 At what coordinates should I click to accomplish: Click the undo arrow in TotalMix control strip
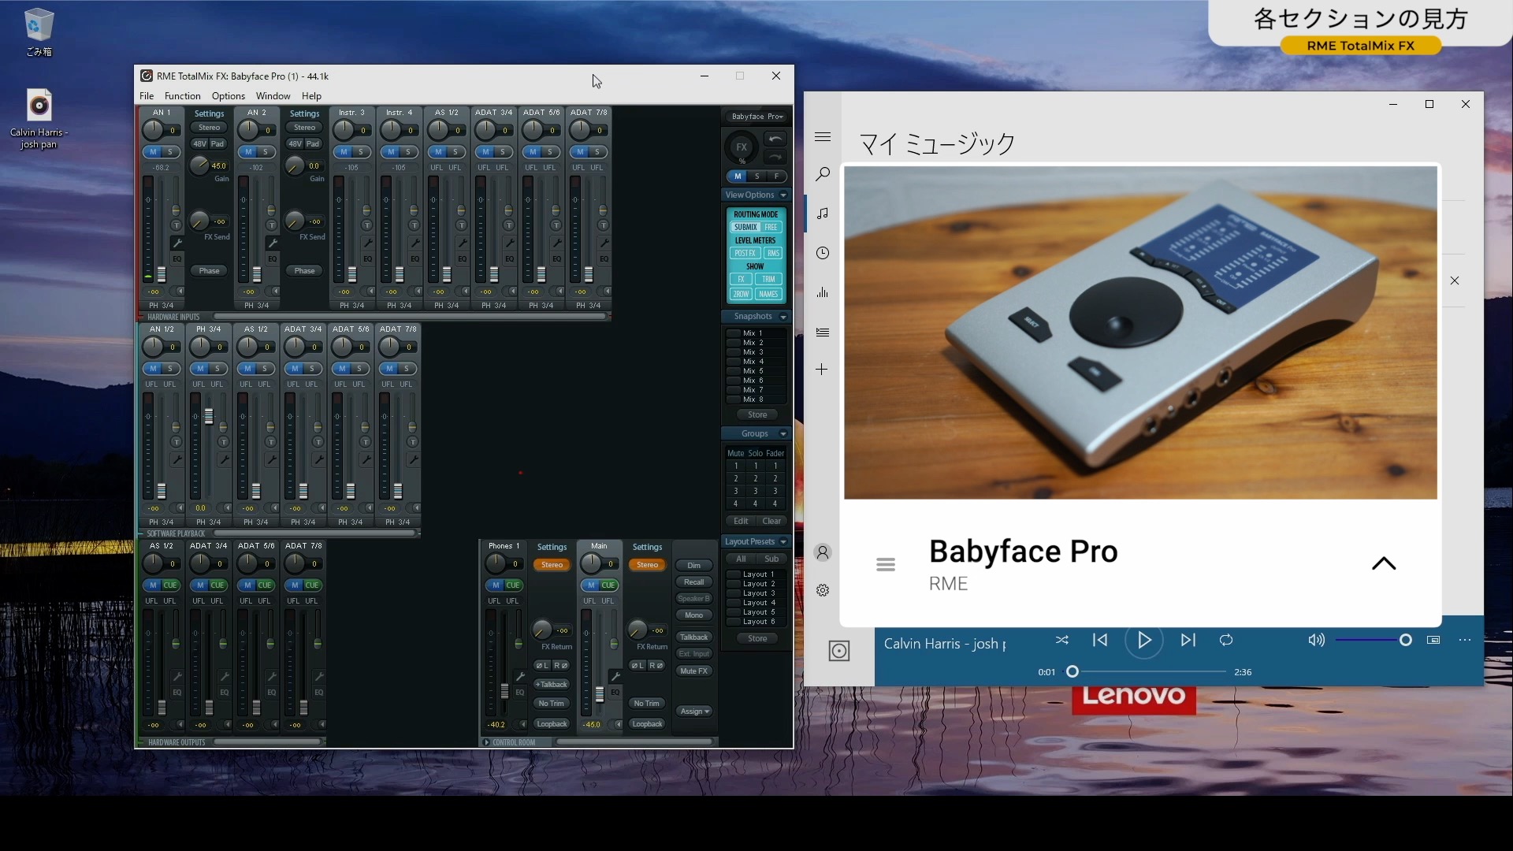pos(776,139)
